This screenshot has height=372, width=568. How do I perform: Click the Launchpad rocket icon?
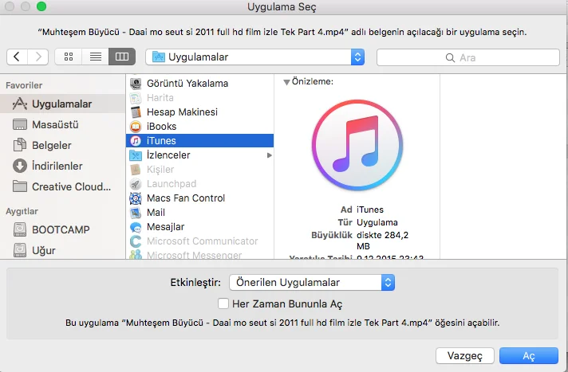136,183
